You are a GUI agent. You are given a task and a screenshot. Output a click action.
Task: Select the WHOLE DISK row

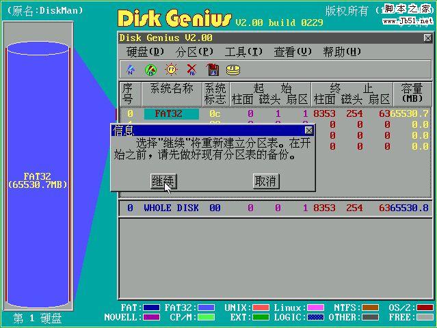(171, 208)
